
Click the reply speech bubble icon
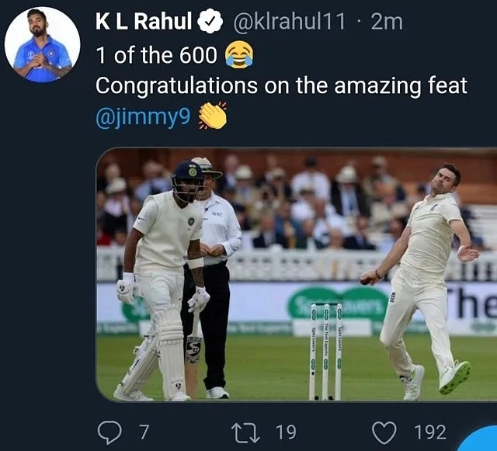(x=112, y=432)
